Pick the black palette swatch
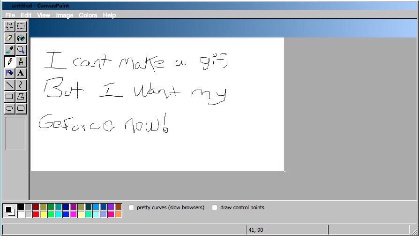 [21, 207]
